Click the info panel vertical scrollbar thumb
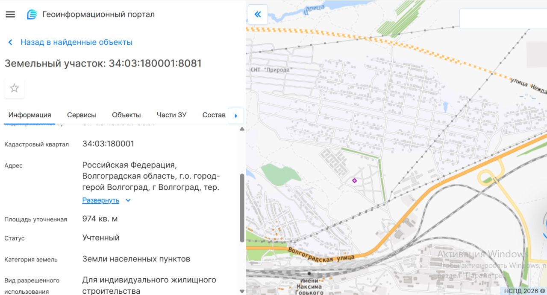 tap(242, 208)
